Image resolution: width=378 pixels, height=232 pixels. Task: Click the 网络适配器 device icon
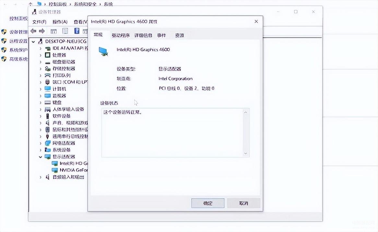click(x=48, y=143)
